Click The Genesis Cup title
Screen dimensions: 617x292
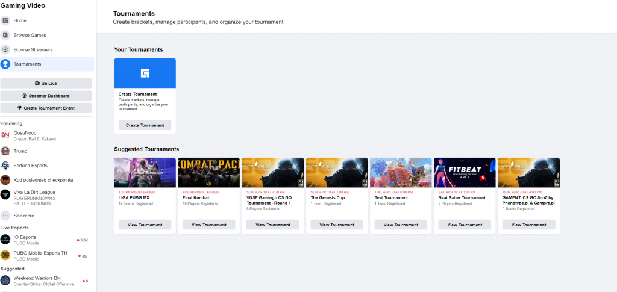[327, 197]
